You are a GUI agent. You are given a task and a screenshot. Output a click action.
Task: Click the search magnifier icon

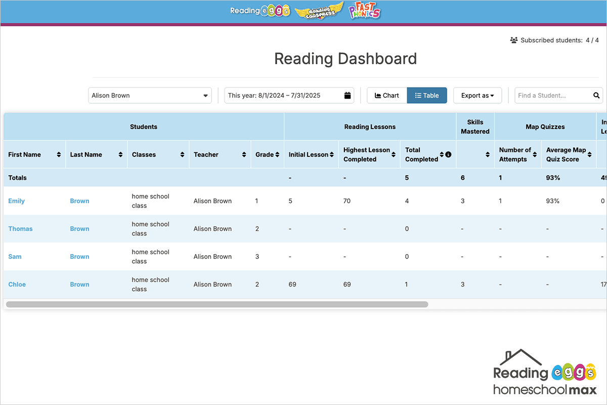(596, 95)
